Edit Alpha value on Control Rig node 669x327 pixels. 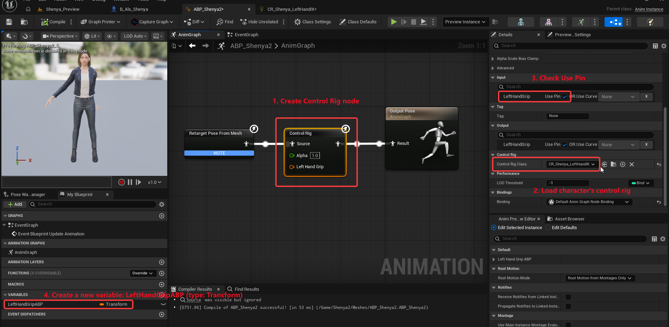tap(315, 156)
